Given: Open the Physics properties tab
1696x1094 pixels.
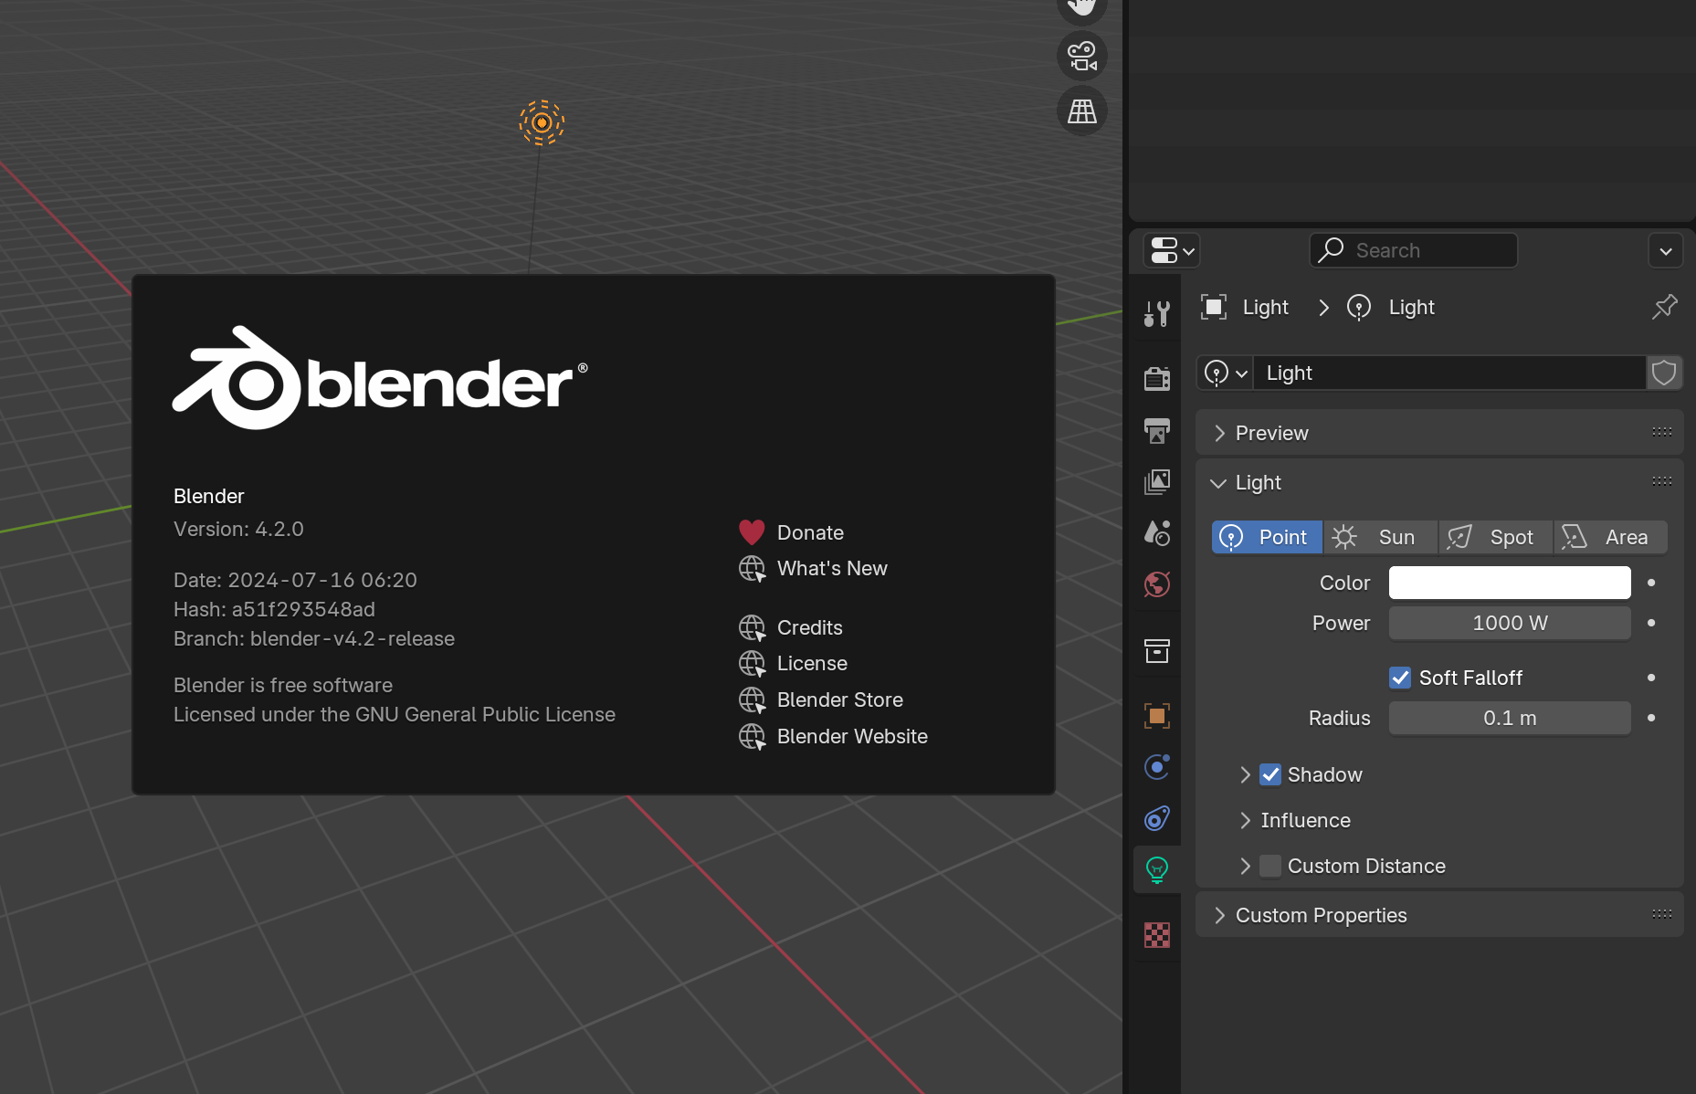Looking at the screenshot, I should click(1157, 767).
